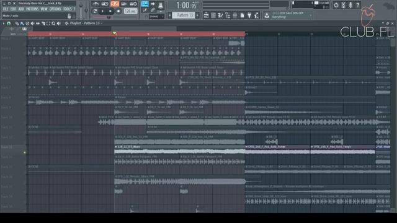Image resolution: width=397 pixels, height=223 pixels.
Task: Open the EDIT menu
Action: point(13,9)
